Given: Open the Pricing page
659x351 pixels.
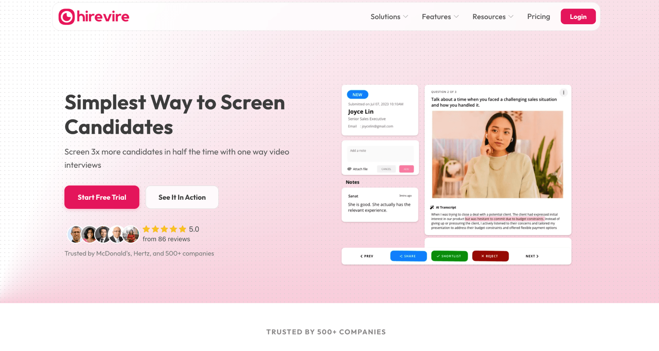Looking at the screenshot, I should 538,16.
